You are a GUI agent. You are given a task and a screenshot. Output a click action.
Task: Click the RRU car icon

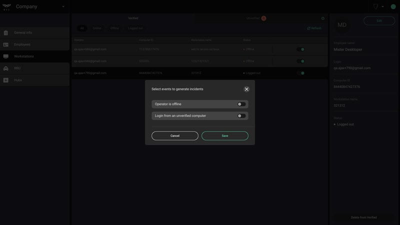(x=5, y=68)
